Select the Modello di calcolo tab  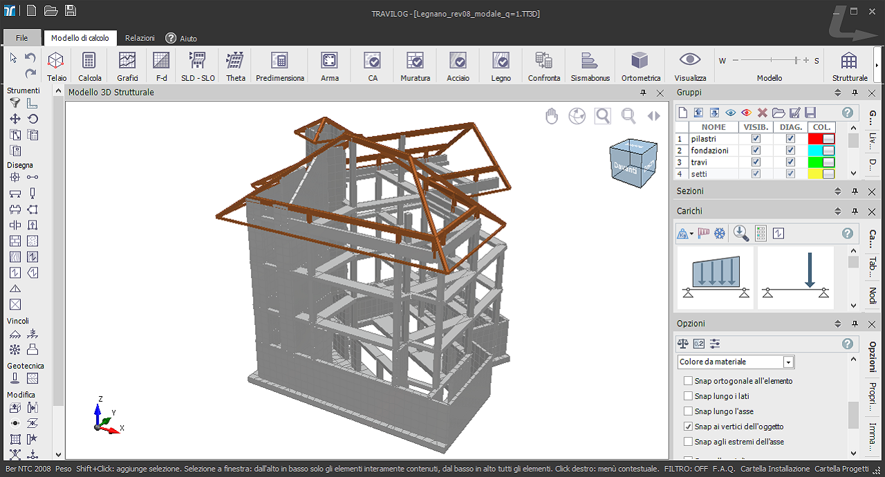point(80,38)
